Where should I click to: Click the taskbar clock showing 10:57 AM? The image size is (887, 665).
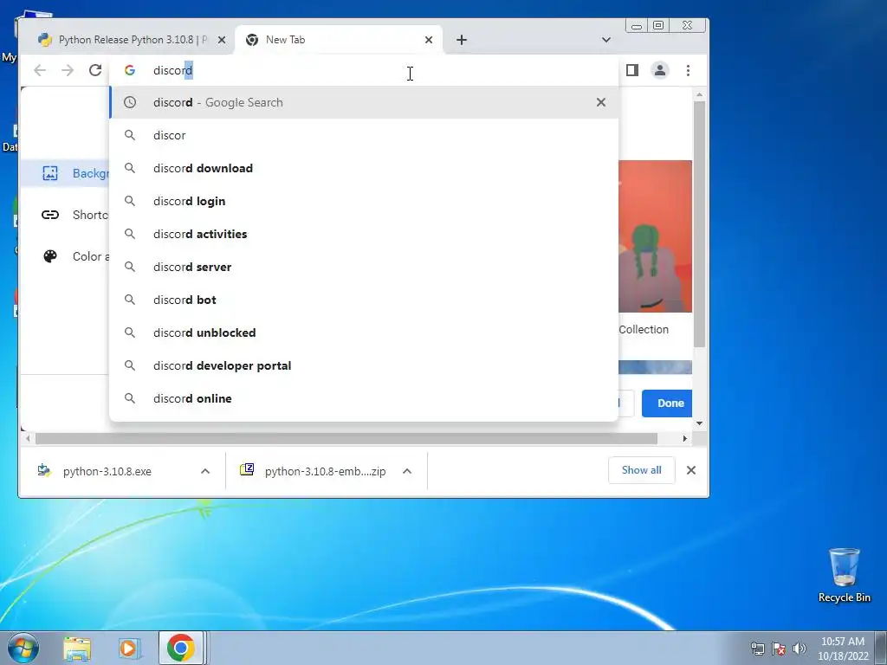point(843,648)
